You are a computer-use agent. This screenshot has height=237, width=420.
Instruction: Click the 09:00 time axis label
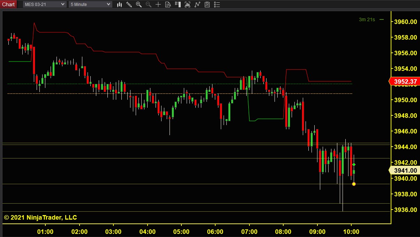tap(317, 232)
